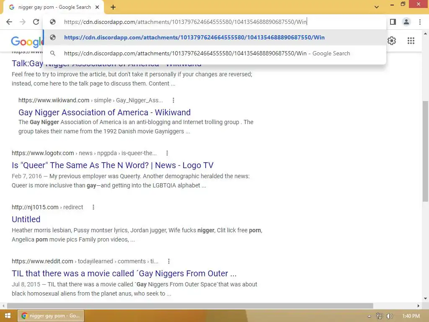Click the vertical scrollbar up arrow
429x322 pixels.
click(x=425, y=34)
